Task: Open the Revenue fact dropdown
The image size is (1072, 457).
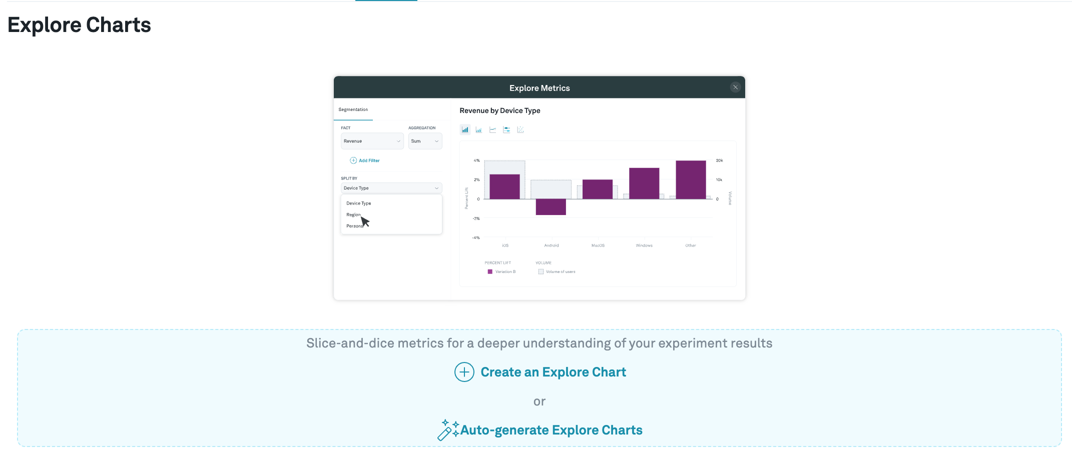Action: pyautogui.click(x=372, y=141)
